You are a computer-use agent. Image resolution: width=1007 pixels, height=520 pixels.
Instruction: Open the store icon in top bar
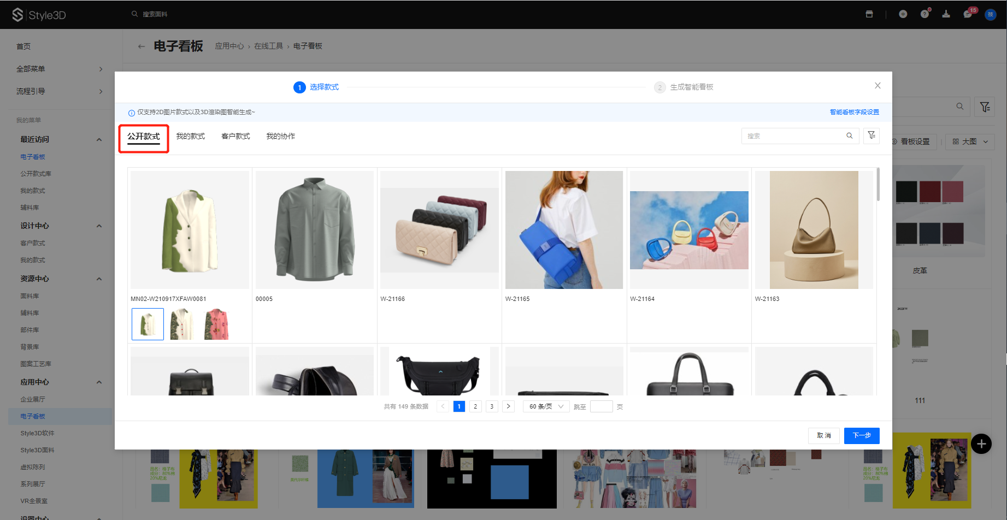[x=869, y=14]
